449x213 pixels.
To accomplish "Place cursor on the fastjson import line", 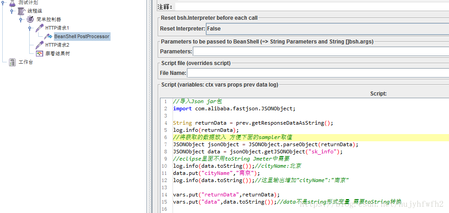I will click(234, 109).
